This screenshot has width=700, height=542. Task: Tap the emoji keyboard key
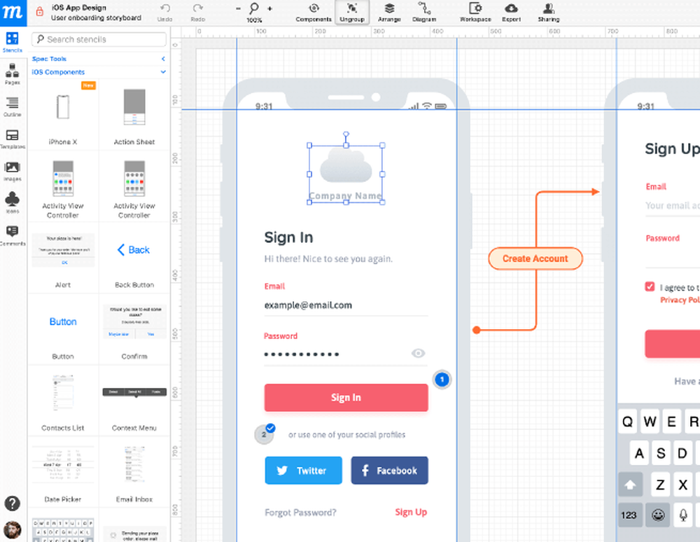coord(658,515)
